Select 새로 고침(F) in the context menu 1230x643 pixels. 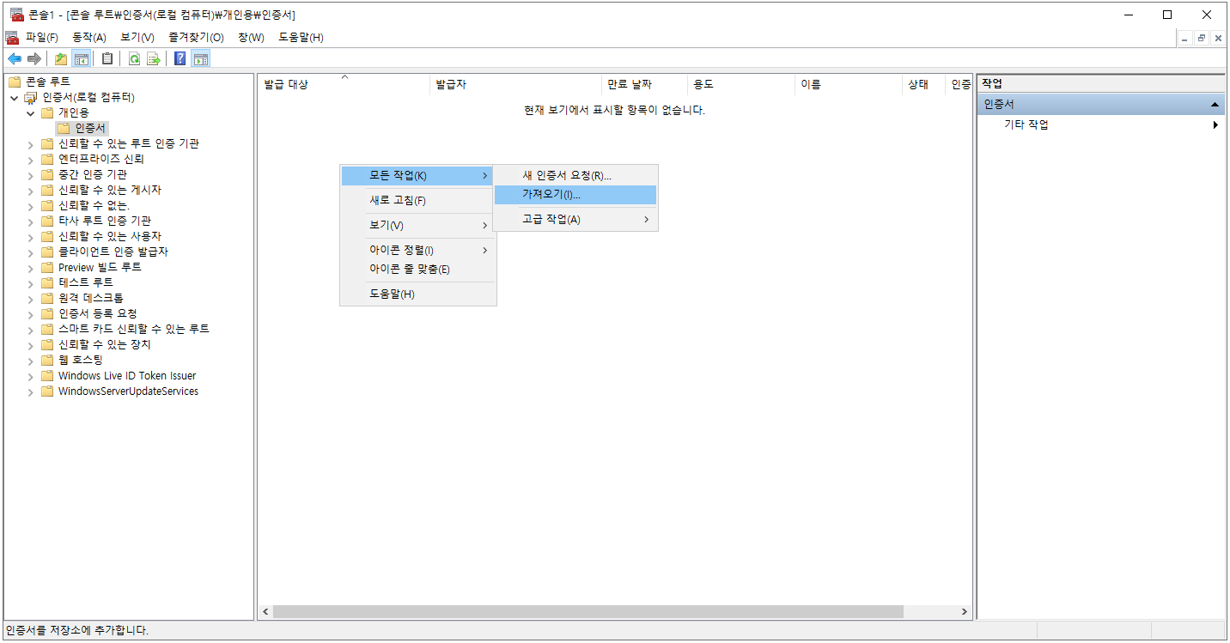click(x=417, y=200)
